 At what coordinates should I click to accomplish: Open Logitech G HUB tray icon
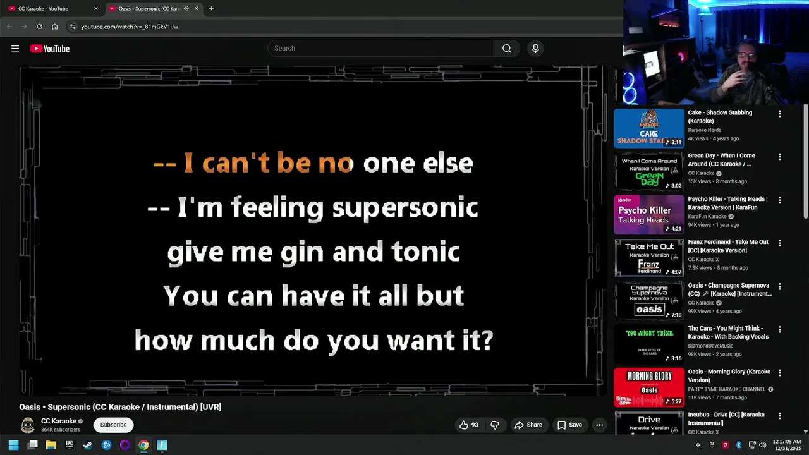(x=698, y=445)
